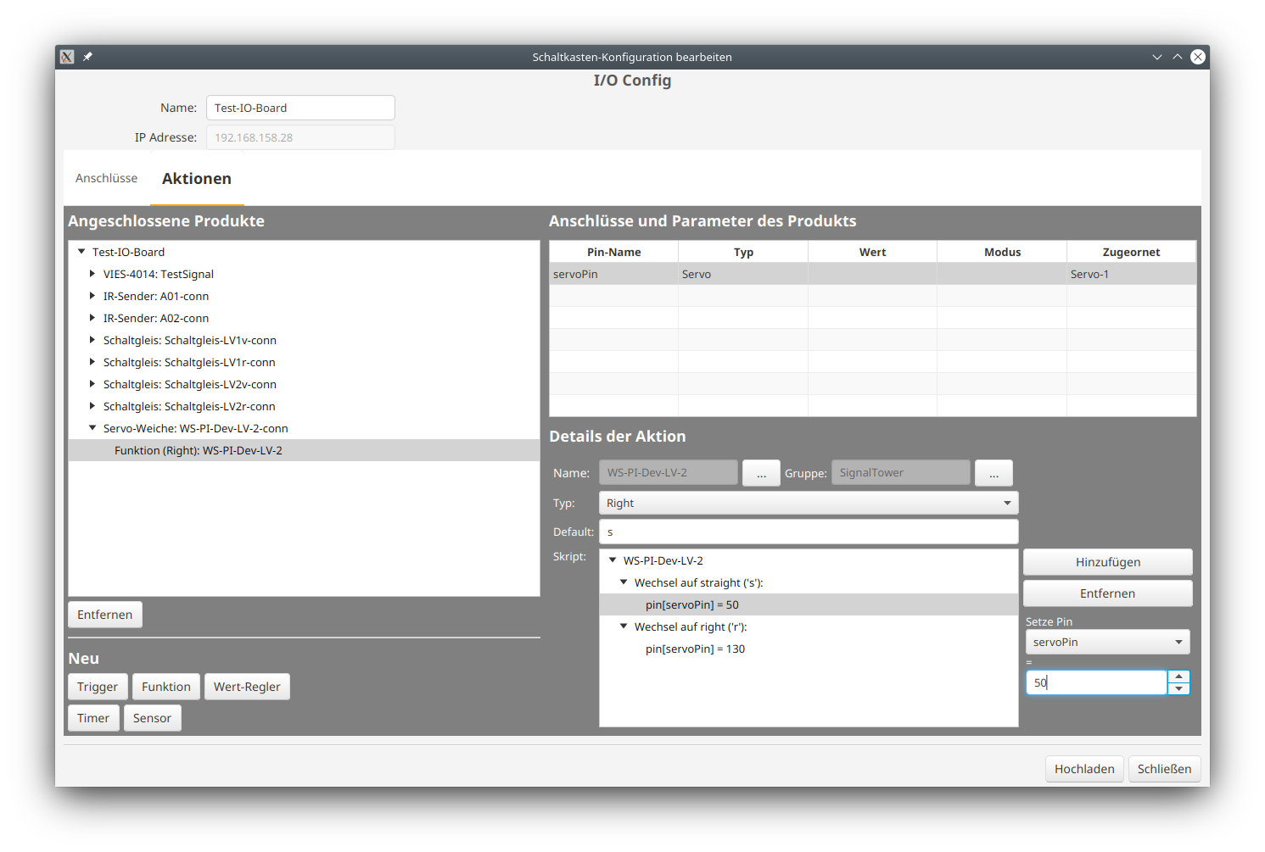Click the Hochladen button

[1084, 768]
